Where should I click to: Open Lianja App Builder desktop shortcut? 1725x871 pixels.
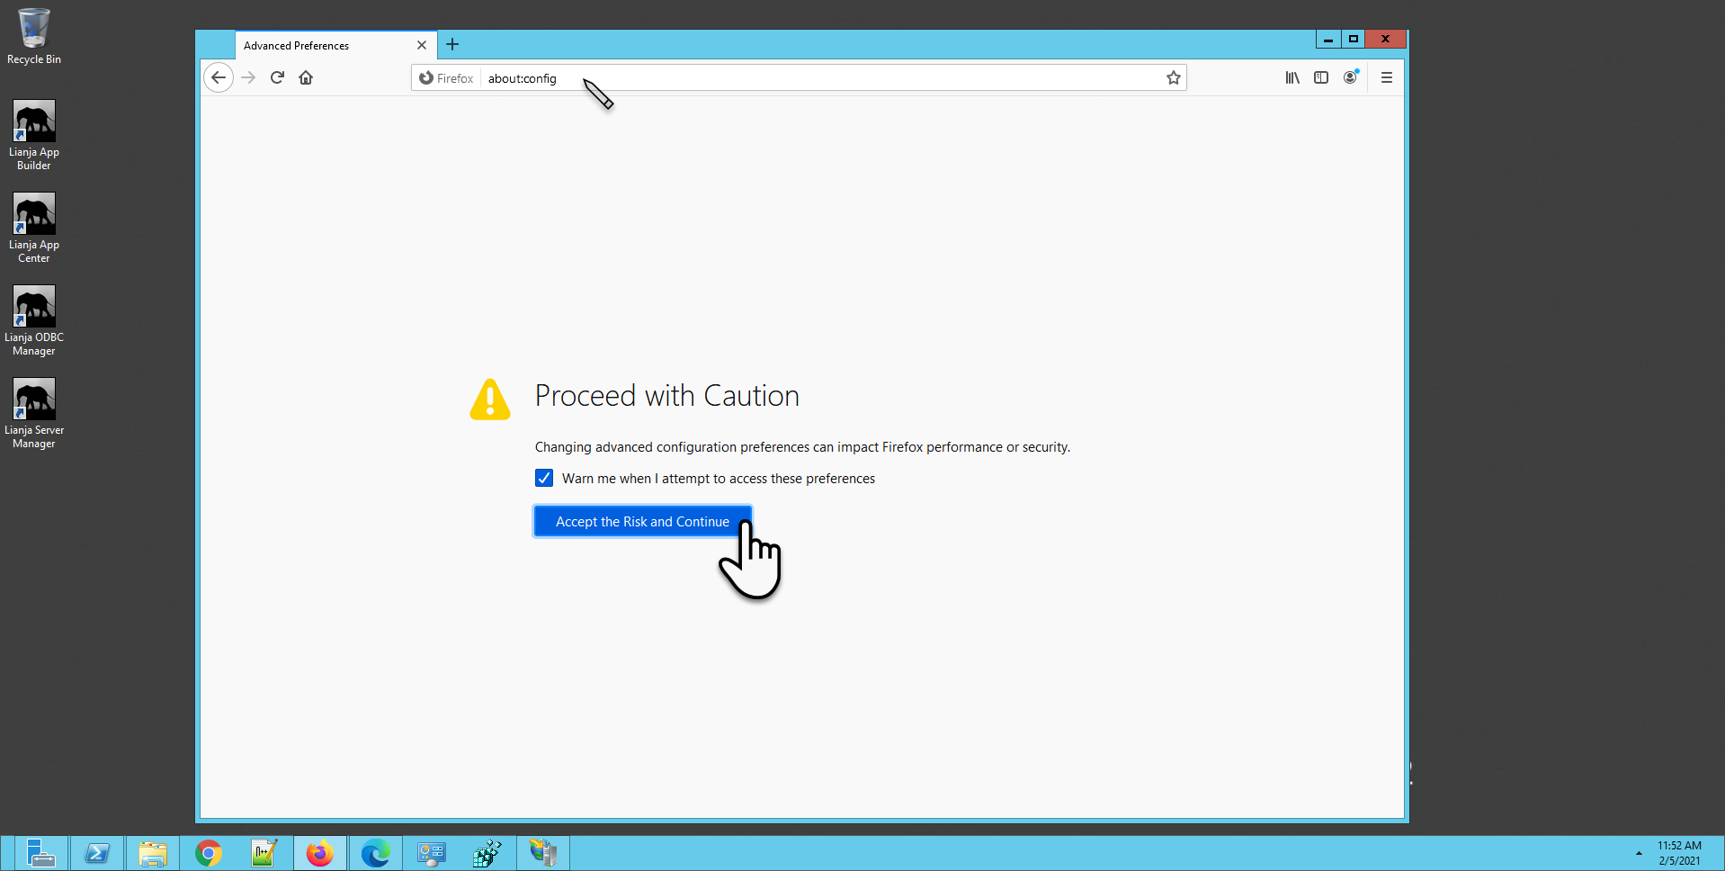point(34,135)
